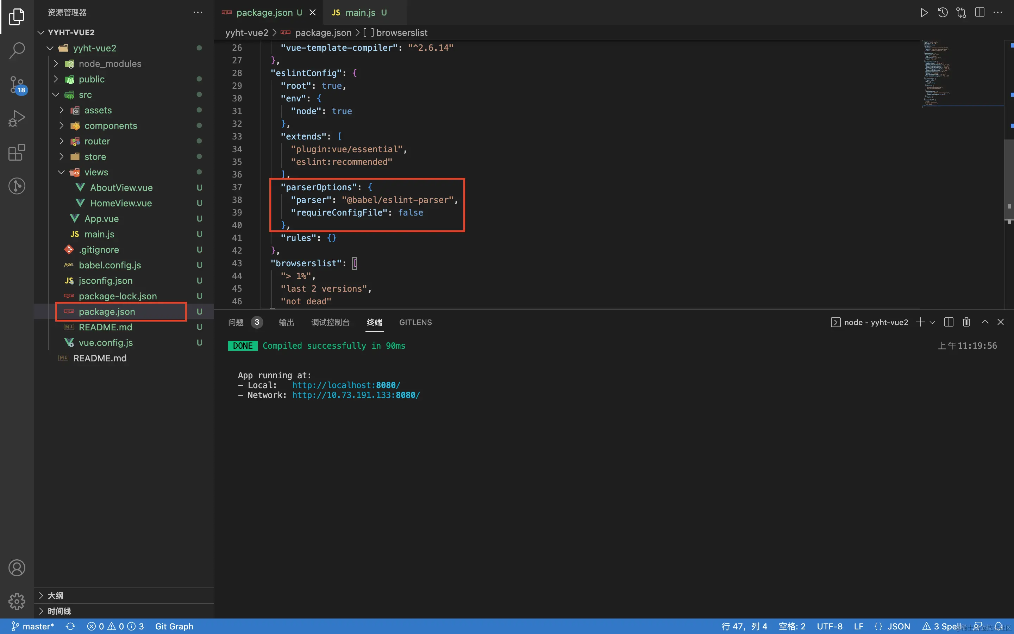Image resolution: width=1014 pixels, height=634 pixels.
Task: Switch to the main.js editor tab
Action: 359,13
